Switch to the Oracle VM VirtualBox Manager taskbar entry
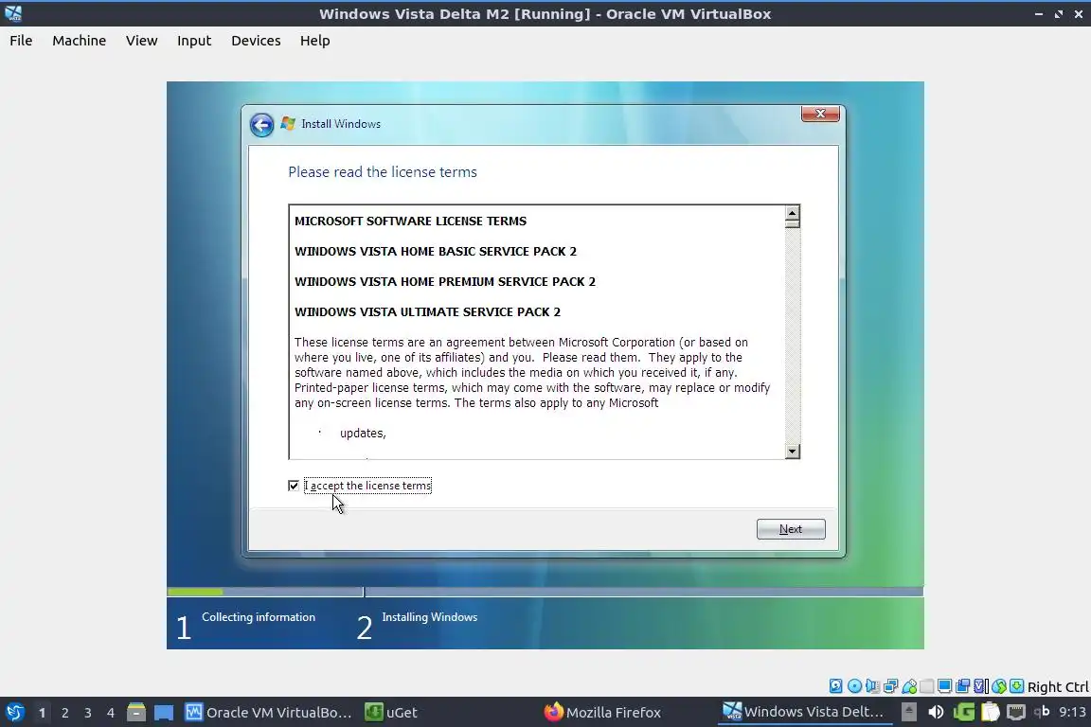 (x=269, y=713)
